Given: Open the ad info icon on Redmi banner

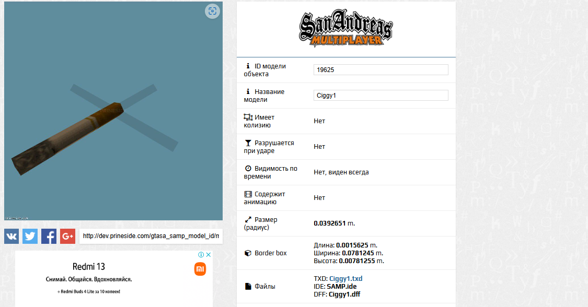Looking at the screenshot, I should click(x=201, y=255).
